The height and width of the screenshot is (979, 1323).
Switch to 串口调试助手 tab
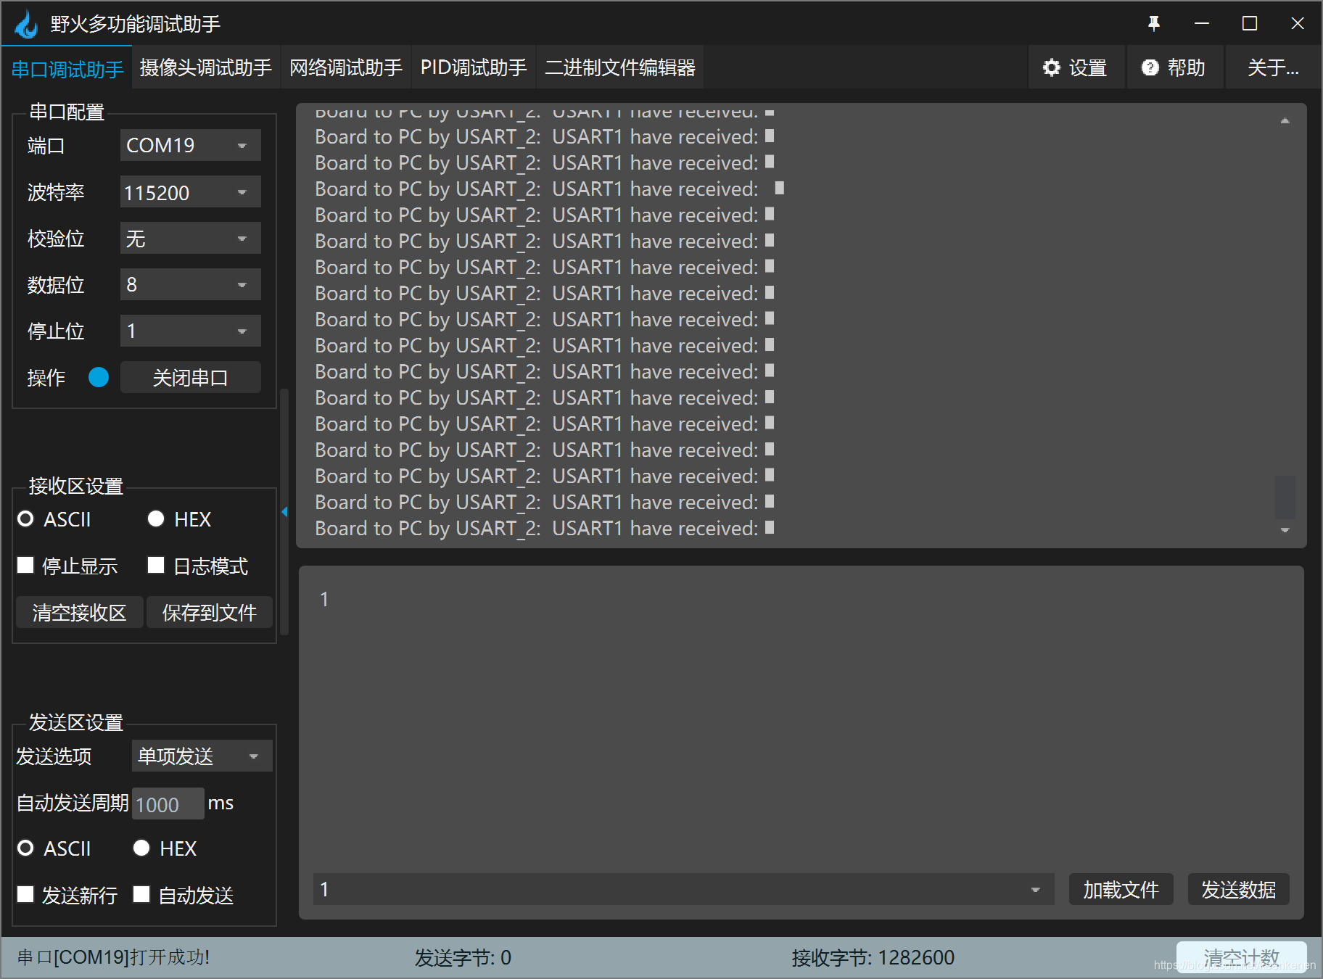tap(67, 69)
